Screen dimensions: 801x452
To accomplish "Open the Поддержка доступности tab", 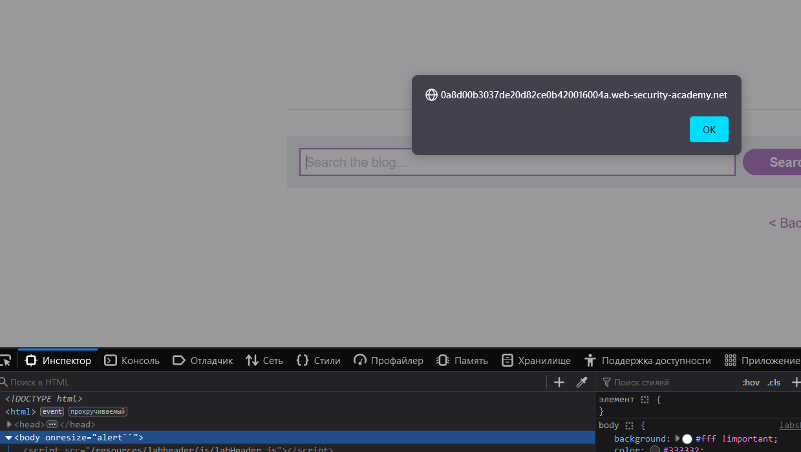I will [x=647, y=360].
